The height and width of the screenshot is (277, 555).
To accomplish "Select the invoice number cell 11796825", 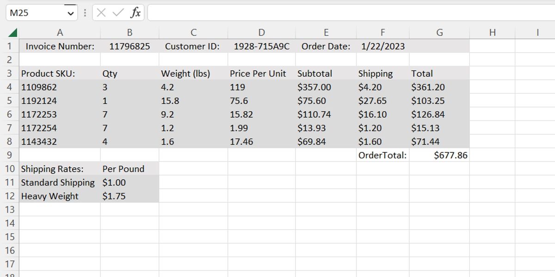I will [x=129, y=46].
